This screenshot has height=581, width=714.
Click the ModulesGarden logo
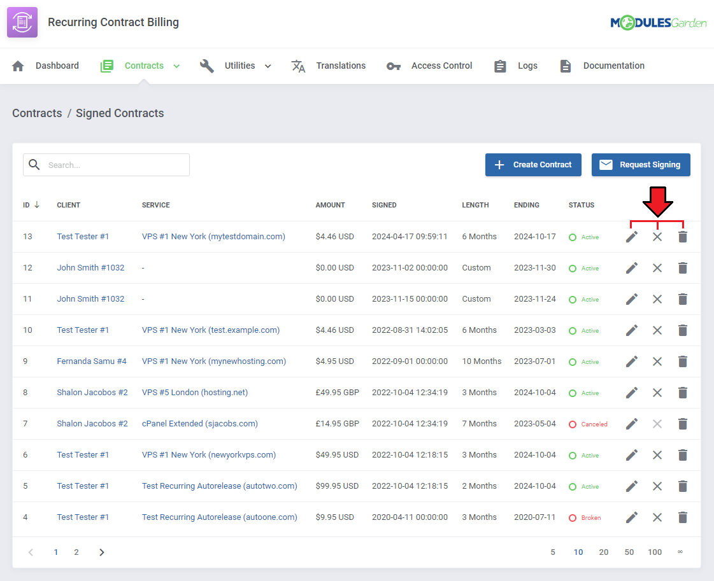(x=659, y=23)
